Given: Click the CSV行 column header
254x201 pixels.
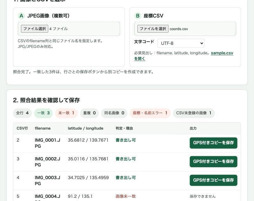Looking at the screenshot, I should coord(22,128).
